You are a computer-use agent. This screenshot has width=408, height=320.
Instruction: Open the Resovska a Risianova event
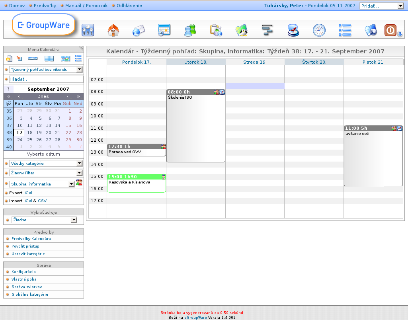137,183
